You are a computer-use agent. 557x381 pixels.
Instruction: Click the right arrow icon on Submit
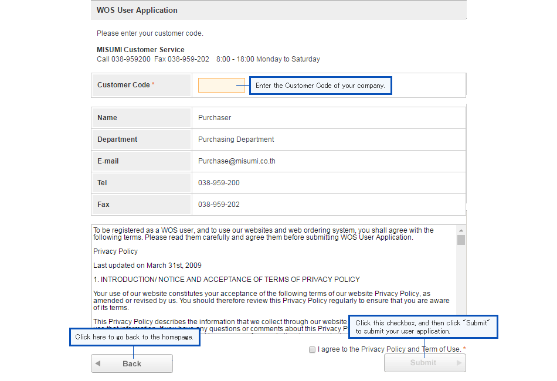click(459, 363)
